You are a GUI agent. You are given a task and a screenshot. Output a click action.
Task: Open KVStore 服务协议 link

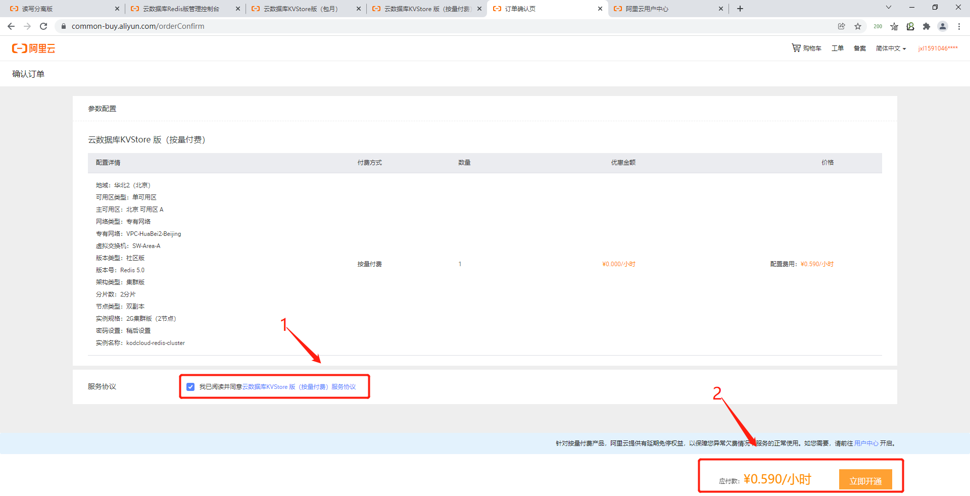[299, 387]
